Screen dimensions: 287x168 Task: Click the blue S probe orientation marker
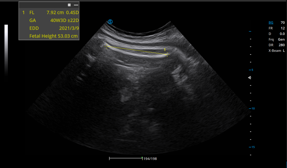(110, 22)
